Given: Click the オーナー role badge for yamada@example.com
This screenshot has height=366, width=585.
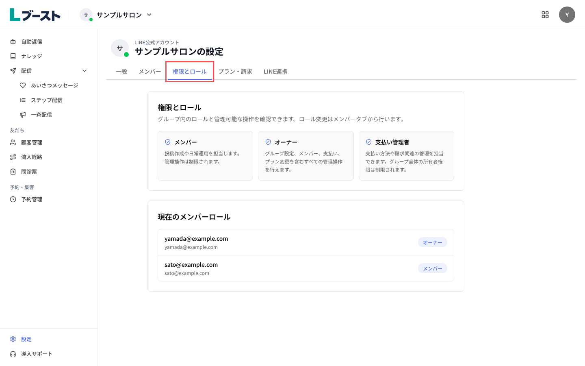Looking at the screenshot, I should click(x=433, y=242).
